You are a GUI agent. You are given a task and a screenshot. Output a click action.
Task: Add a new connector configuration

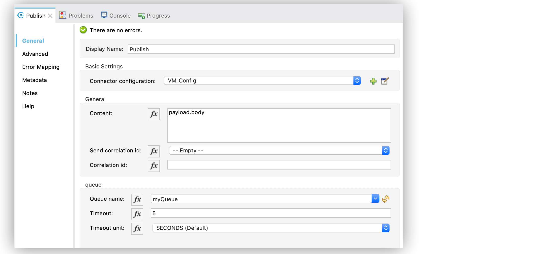click(373, 81)
